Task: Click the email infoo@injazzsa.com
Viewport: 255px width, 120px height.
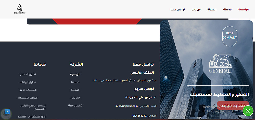Action: (126, 106)
